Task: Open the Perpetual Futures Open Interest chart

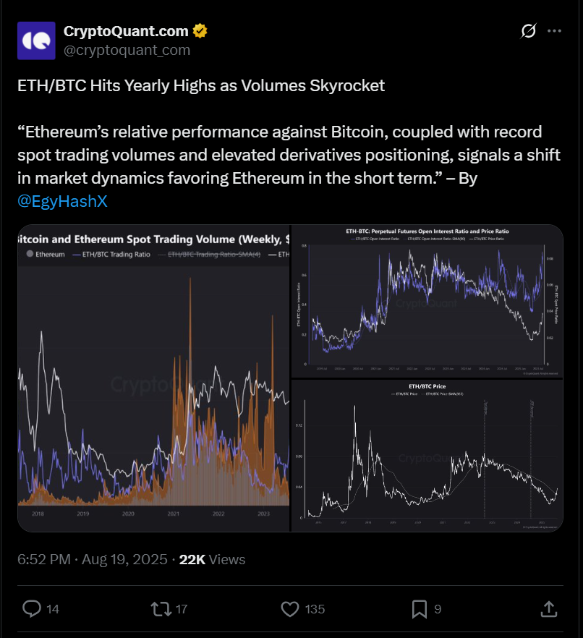Action: point(427,301)
